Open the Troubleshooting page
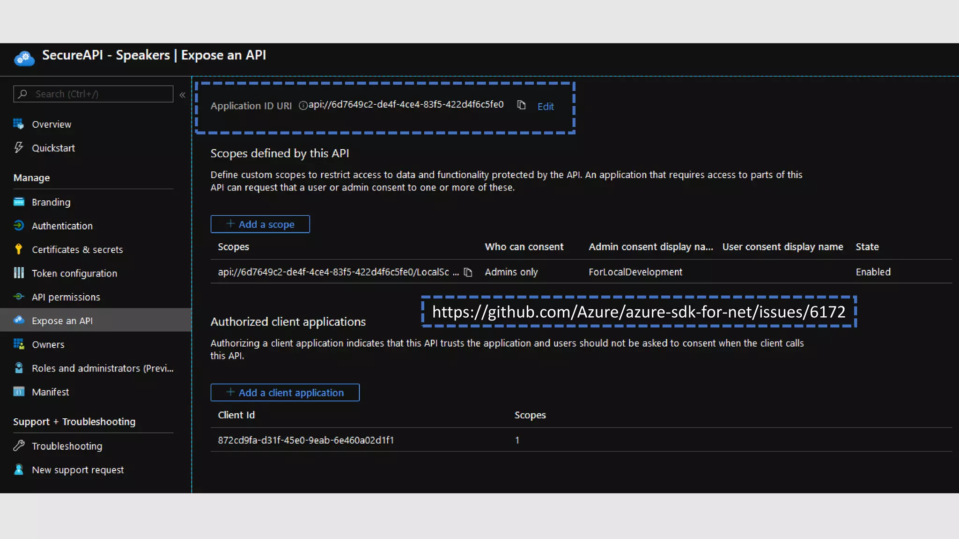This screenshot has width=959, height=539. (67, 446)
